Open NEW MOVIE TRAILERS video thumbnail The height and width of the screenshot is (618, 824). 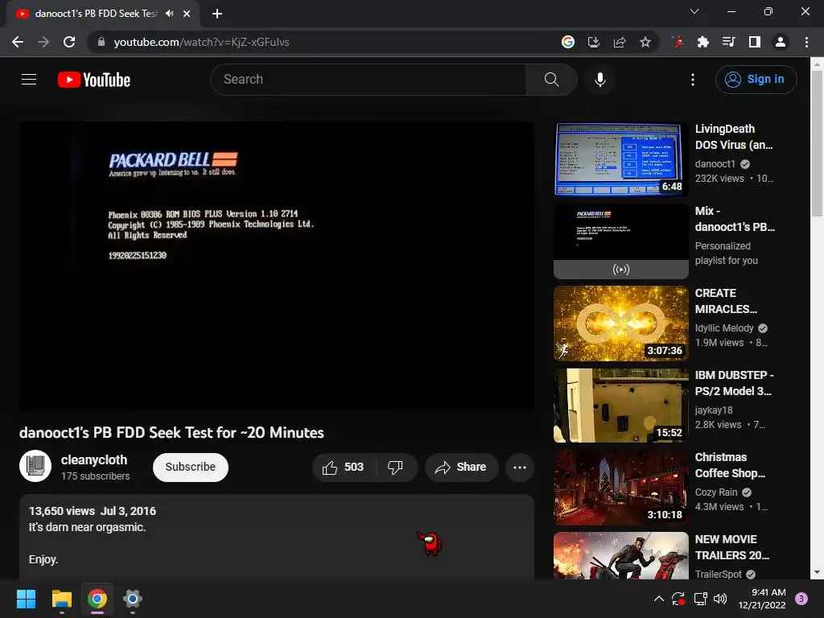[620, 555]
